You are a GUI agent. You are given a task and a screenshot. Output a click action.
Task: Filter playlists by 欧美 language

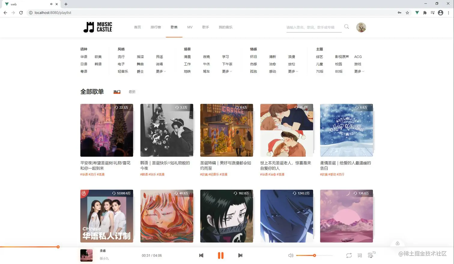pyautogui.click(x=98, y=57)
